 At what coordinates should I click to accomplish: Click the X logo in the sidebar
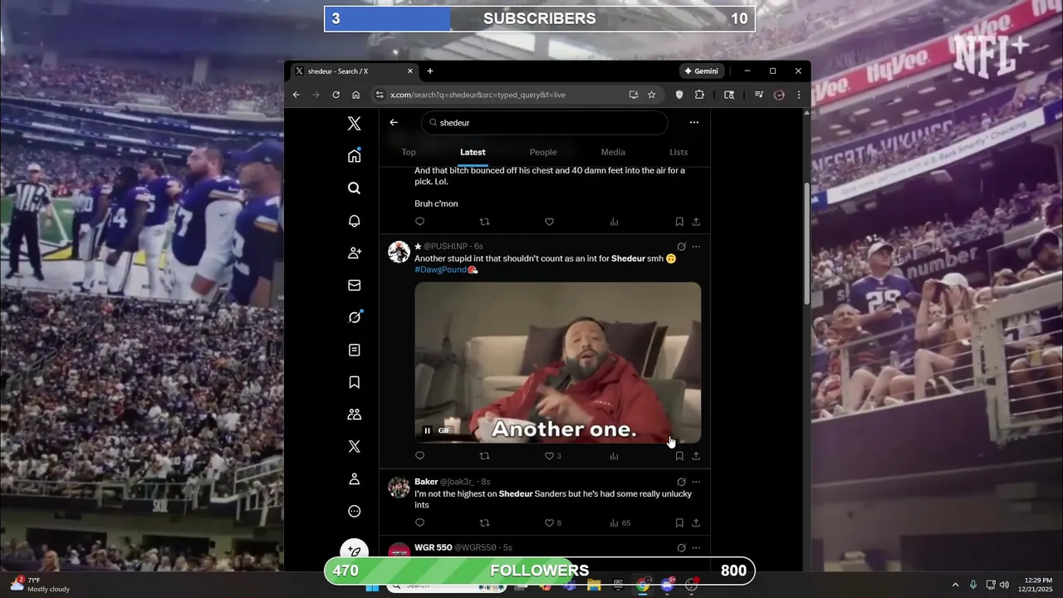(x=354, y=124)
